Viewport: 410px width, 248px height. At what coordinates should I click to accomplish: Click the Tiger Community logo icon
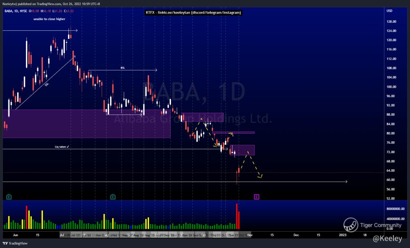pos(351,225)
